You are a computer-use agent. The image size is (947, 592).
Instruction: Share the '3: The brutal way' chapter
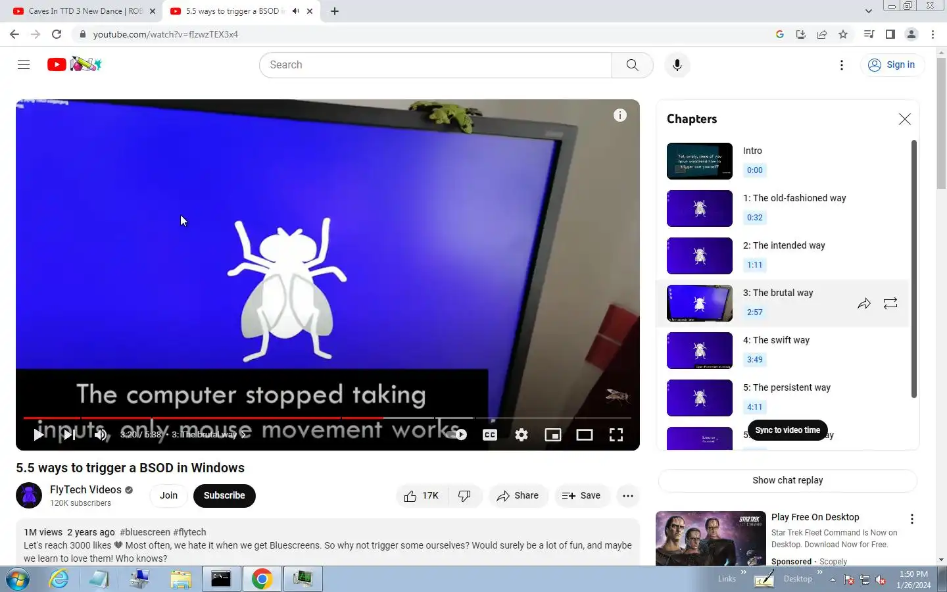(x=864, y=303)
